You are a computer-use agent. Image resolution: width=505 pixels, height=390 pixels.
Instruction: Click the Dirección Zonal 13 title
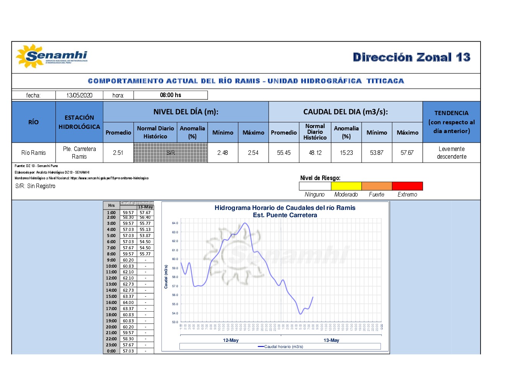click(411, 57)
